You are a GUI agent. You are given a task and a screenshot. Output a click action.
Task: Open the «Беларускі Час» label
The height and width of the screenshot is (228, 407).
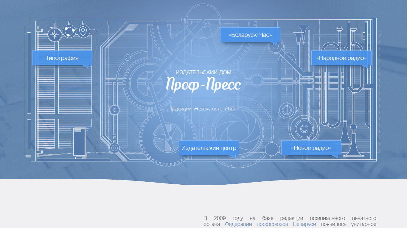(250, 35)
